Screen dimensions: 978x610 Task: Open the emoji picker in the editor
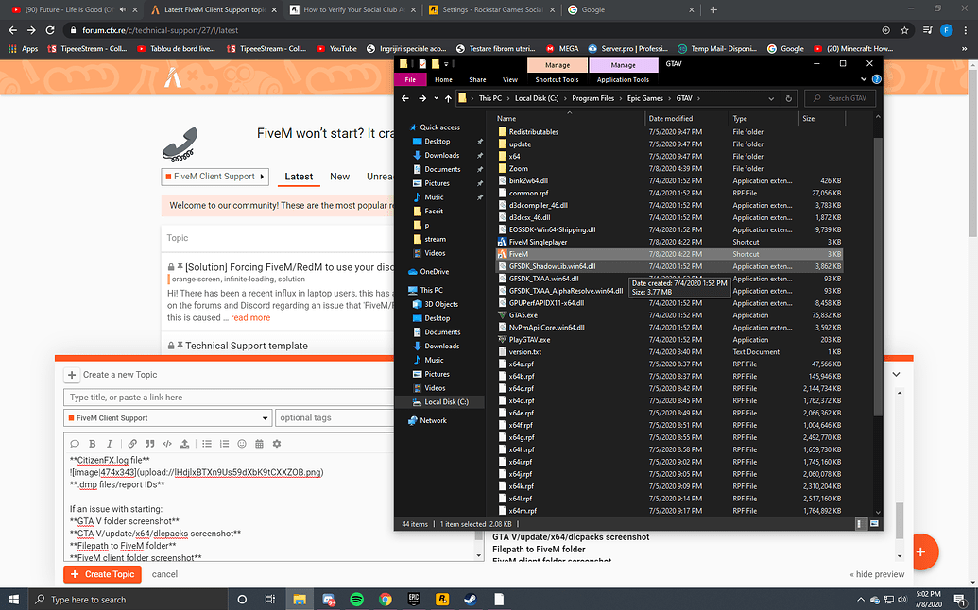pyautogui.click(x=242, y=444)
